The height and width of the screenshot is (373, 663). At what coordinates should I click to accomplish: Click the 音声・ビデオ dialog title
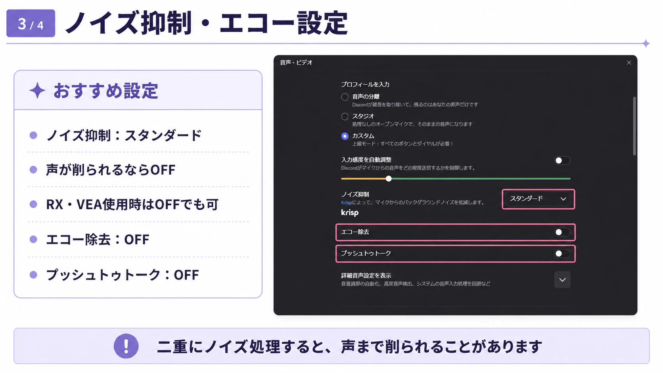[296, 63]
